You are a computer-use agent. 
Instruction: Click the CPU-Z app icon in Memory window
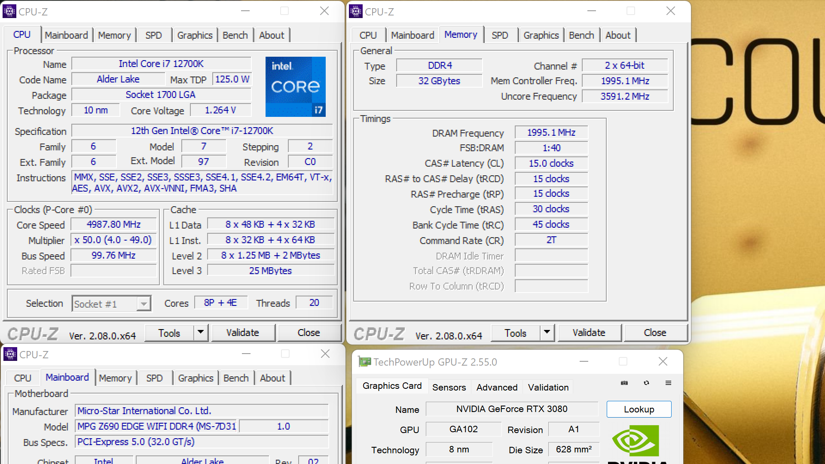coord(356,11)
